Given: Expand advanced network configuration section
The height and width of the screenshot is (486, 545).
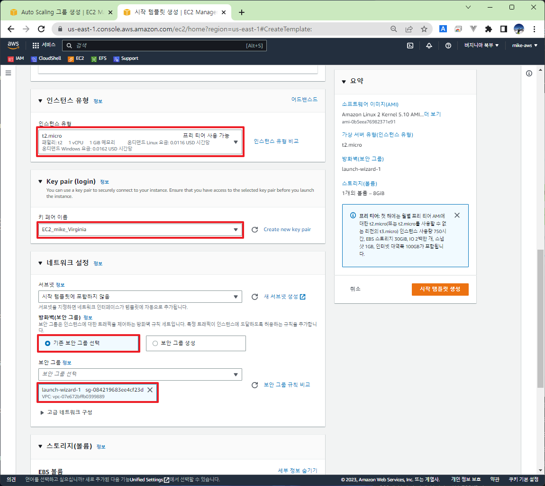Looking at the screenshot, I should coord(66,412).
